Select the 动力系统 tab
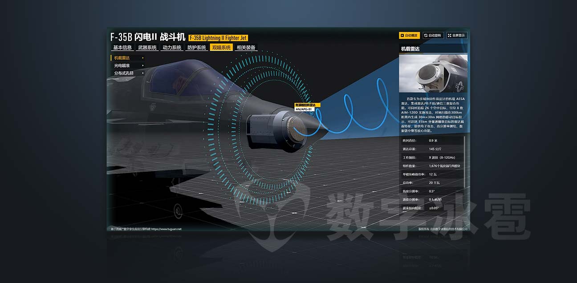 pos(172,48)
